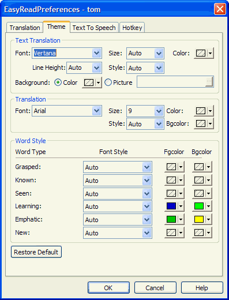Open the Translation Size dropdown
229x300 pixels.
[159, 111]
